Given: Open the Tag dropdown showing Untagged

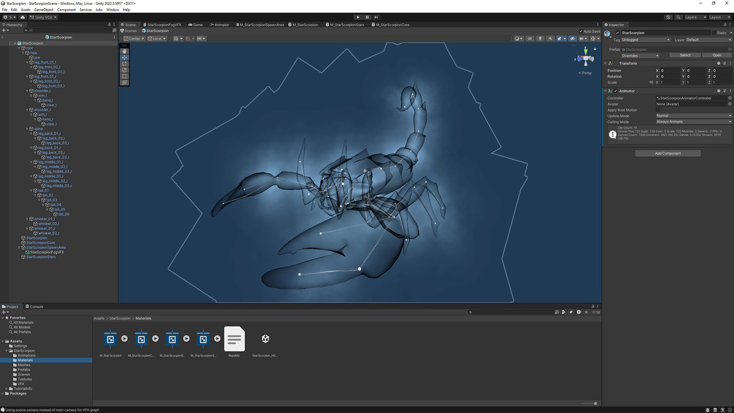Looking at the screenshot, I should point(646,40).
